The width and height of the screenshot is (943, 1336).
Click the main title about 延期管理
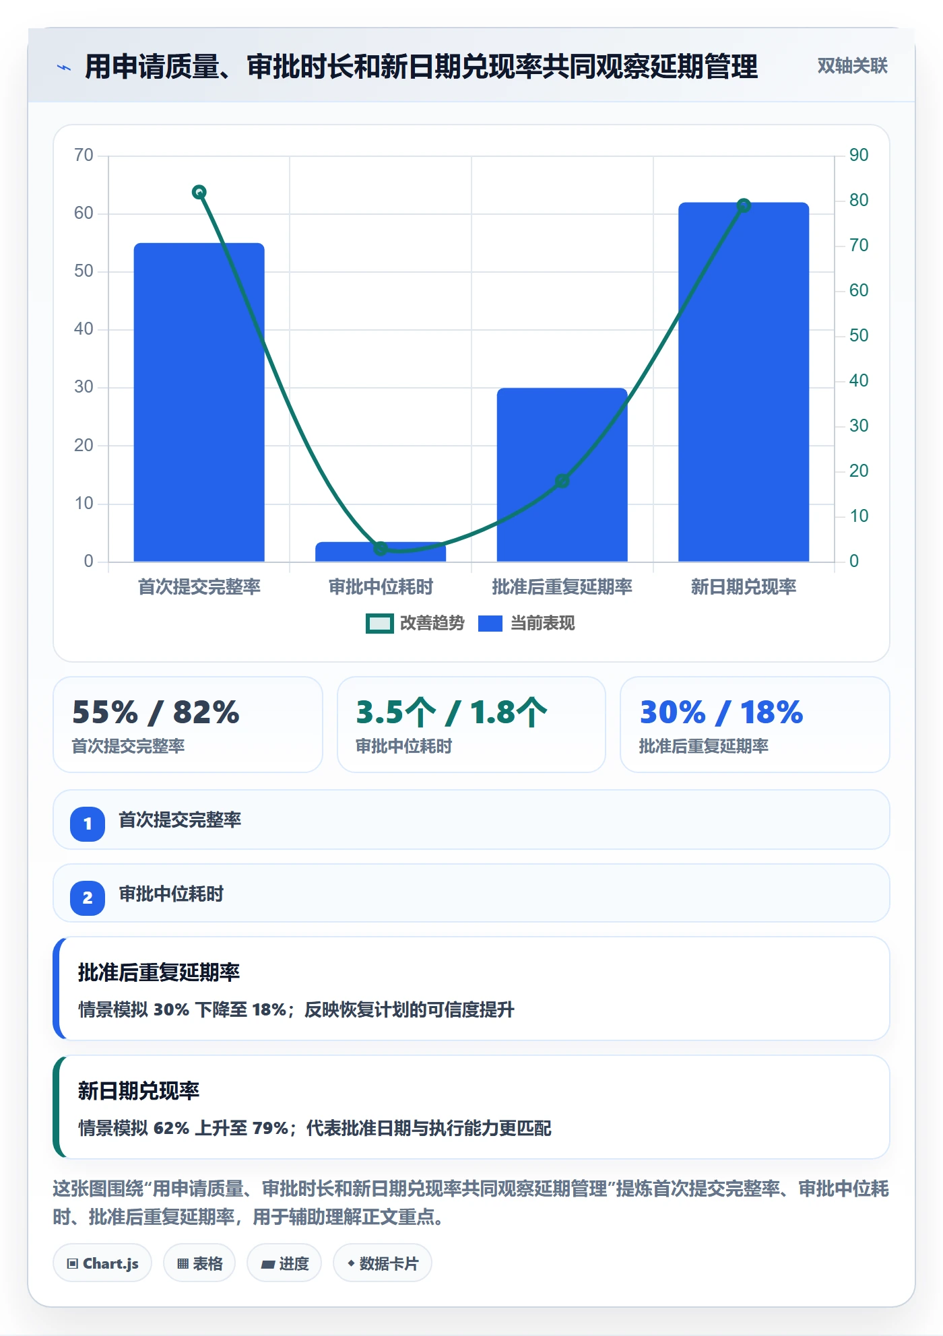tap(421, 67)
